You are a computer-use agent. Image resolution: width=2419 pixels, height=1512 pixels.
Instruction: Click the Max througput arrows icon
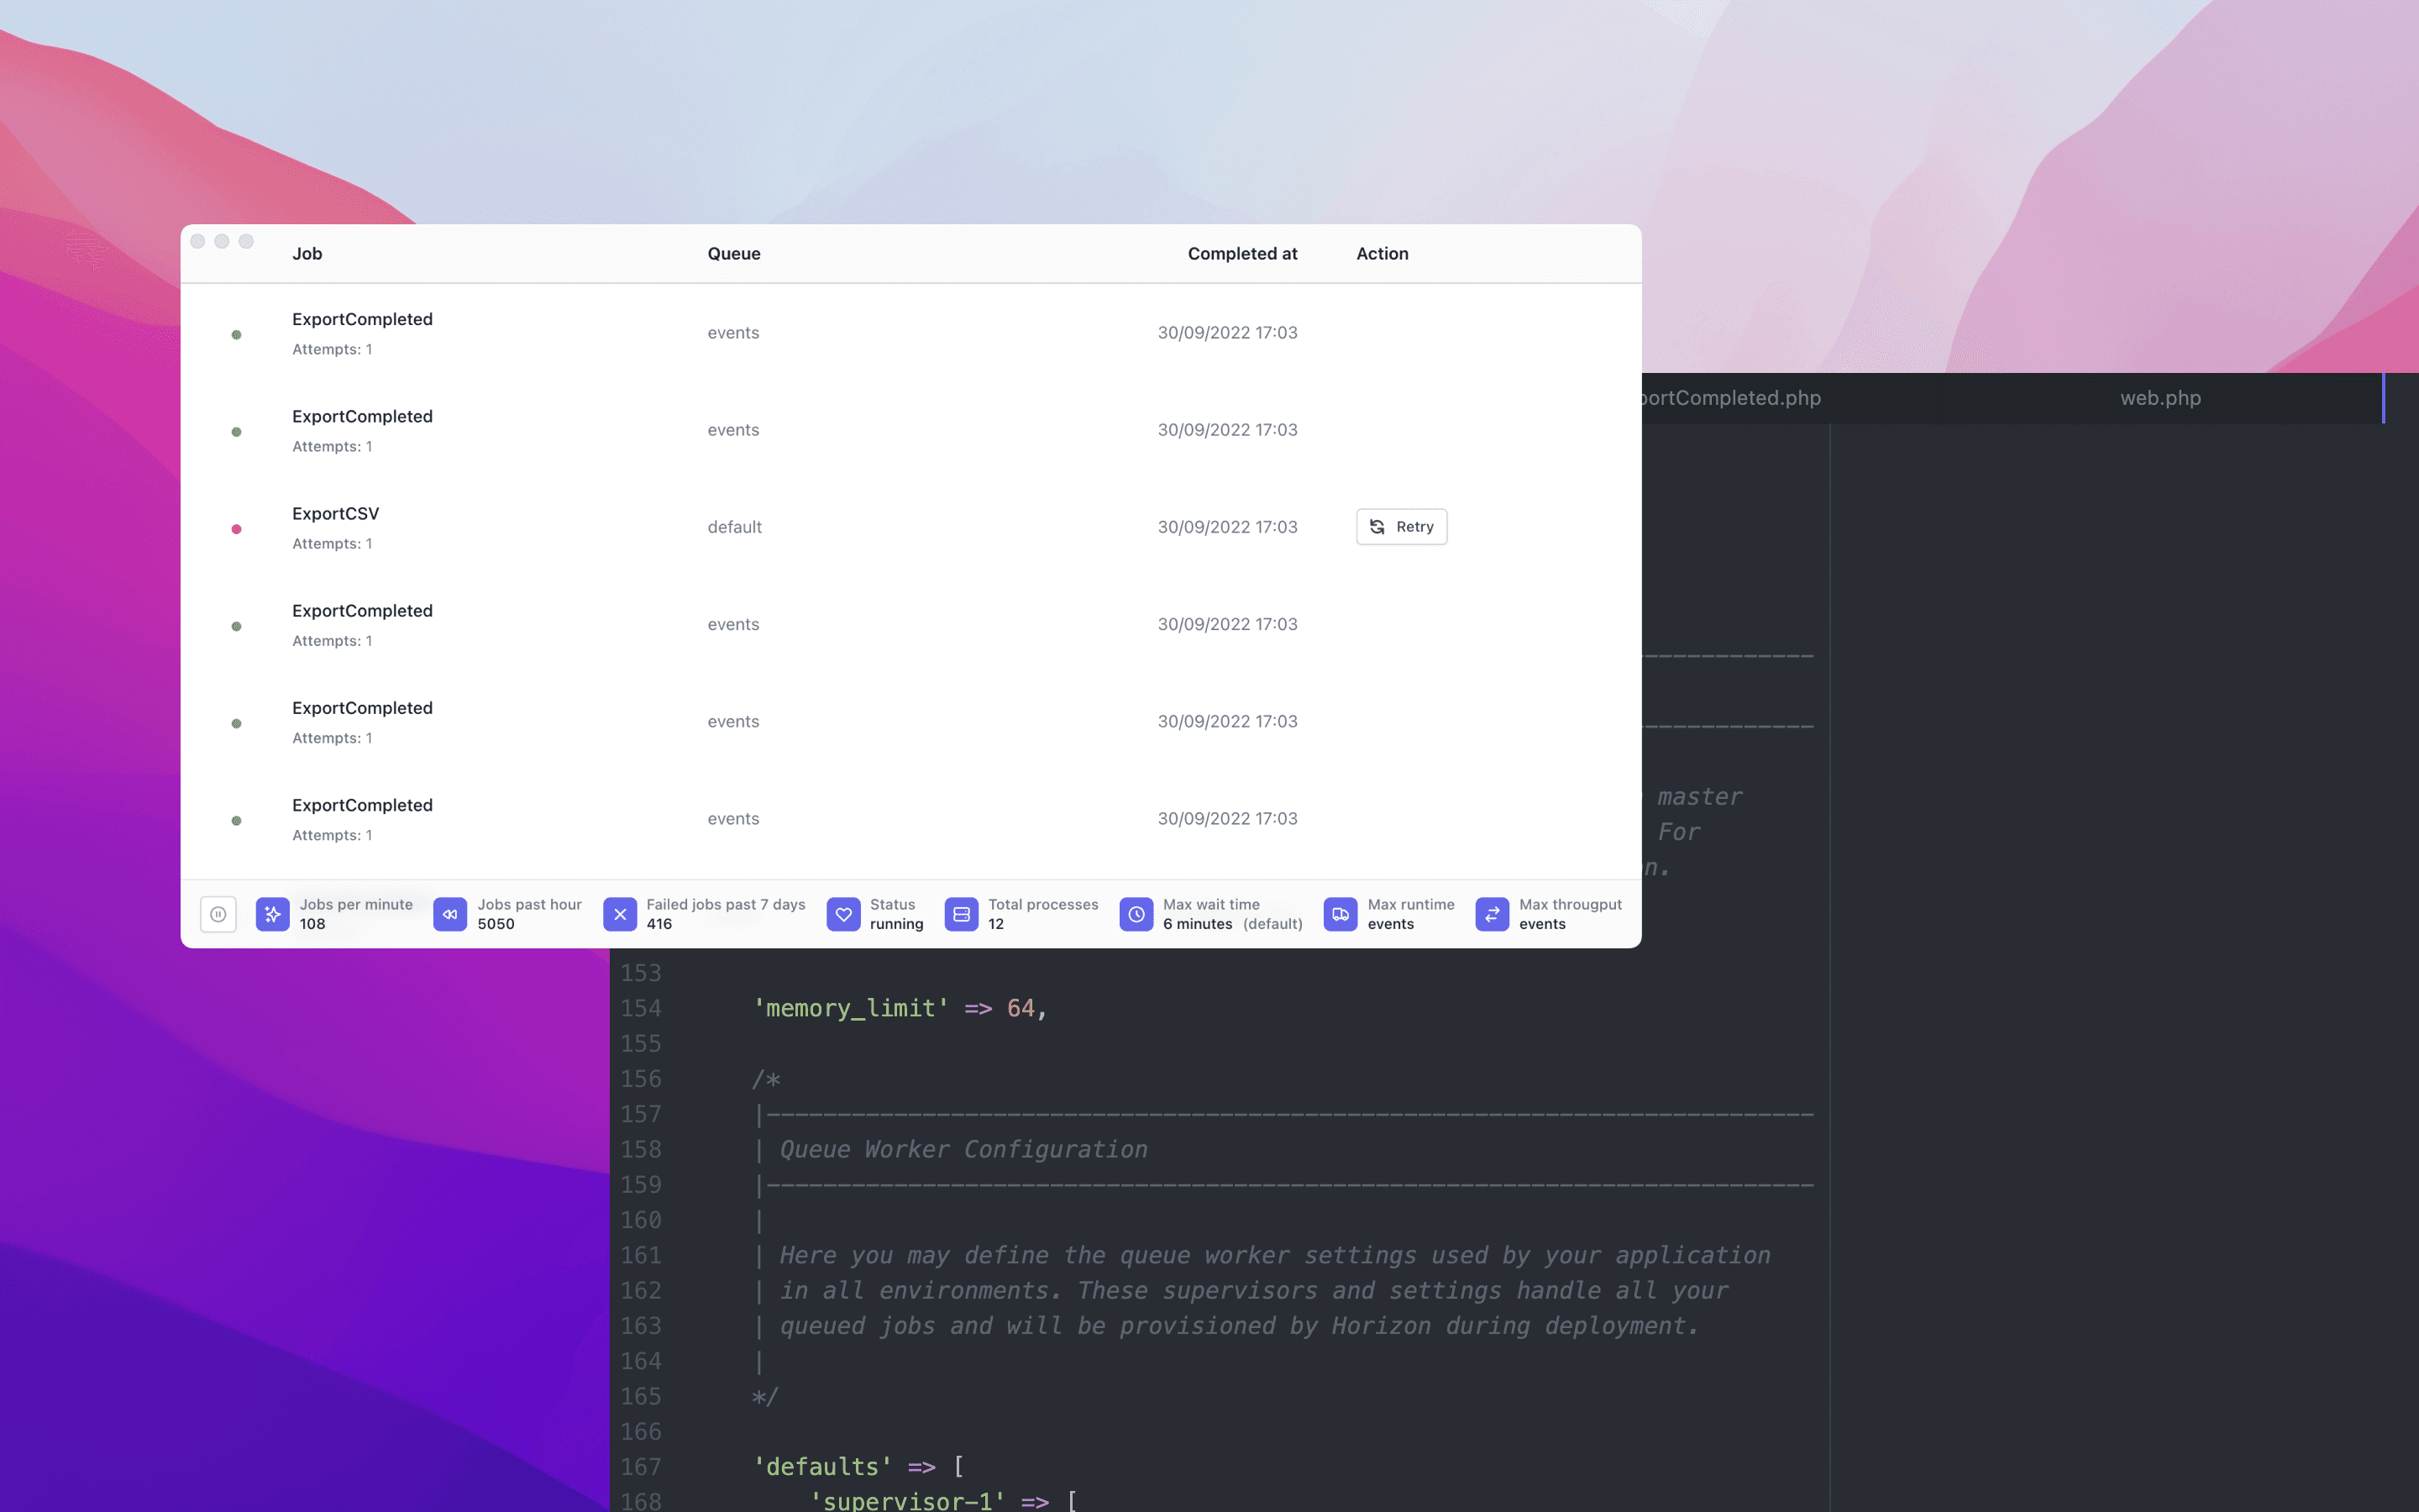click(x=1492, y=914)
